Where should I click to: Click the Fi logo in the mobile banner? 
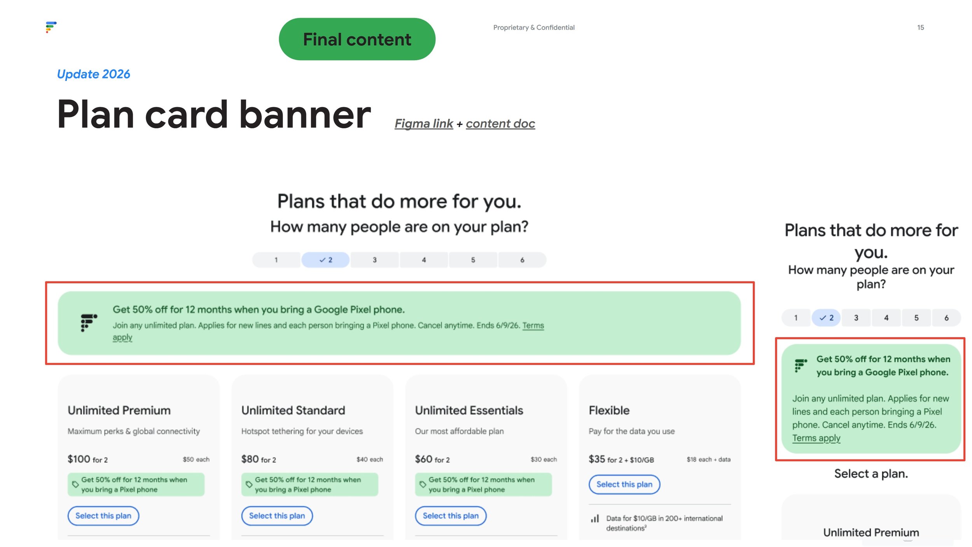coord(801,365)
